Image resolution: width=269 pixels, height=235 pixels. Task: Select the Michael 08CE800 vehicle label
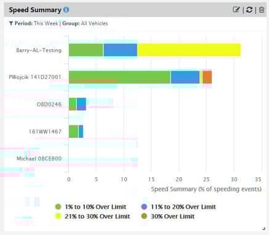(x=39, y=159)
